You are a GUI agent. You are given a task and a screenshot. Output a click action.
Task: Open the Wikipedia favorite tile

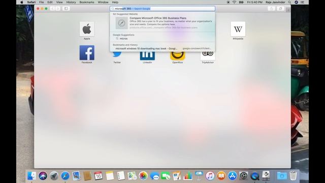point(238,29)
